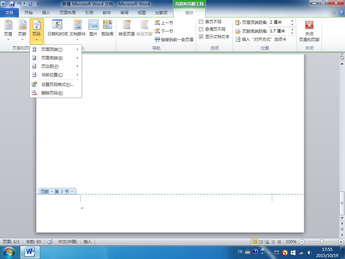Click 中文(中国) language indicator
Screen dimensions: 345x259
point(67,241)
